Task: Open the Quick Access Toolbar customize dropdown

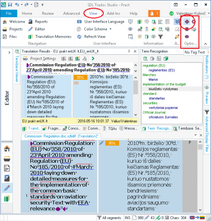Action: pos(43,5)
